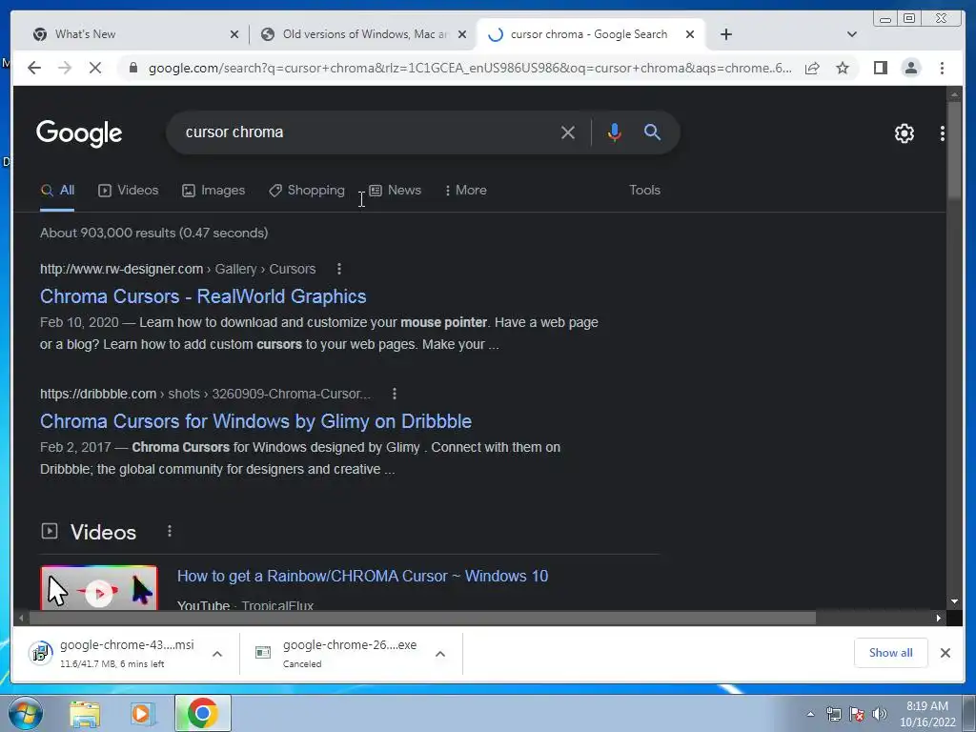976x732 pixels.
Task: Open Videos section options menu
Action: click(x=170, y=531)
